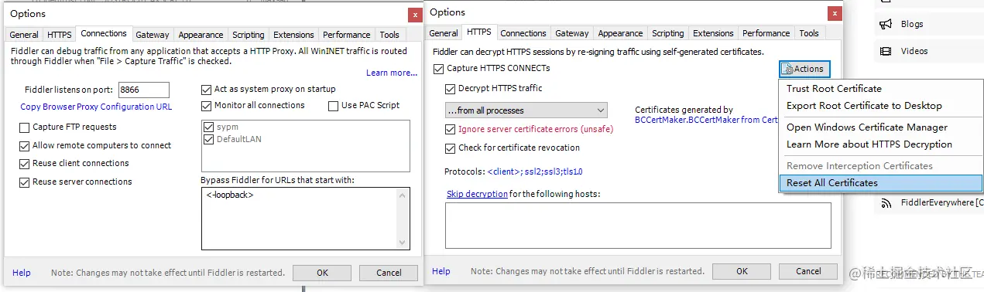Expand the from all processes dropdown
The image size is (984, 292).
click(526, 110)
